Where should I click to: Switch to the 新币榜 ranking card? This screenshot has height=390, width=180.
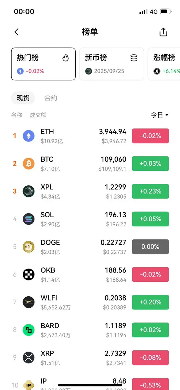(112, 64)
